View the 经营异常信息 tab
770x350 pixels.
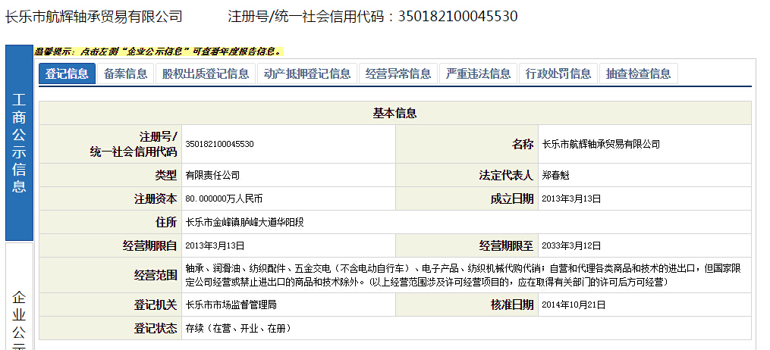pos(398,73)
